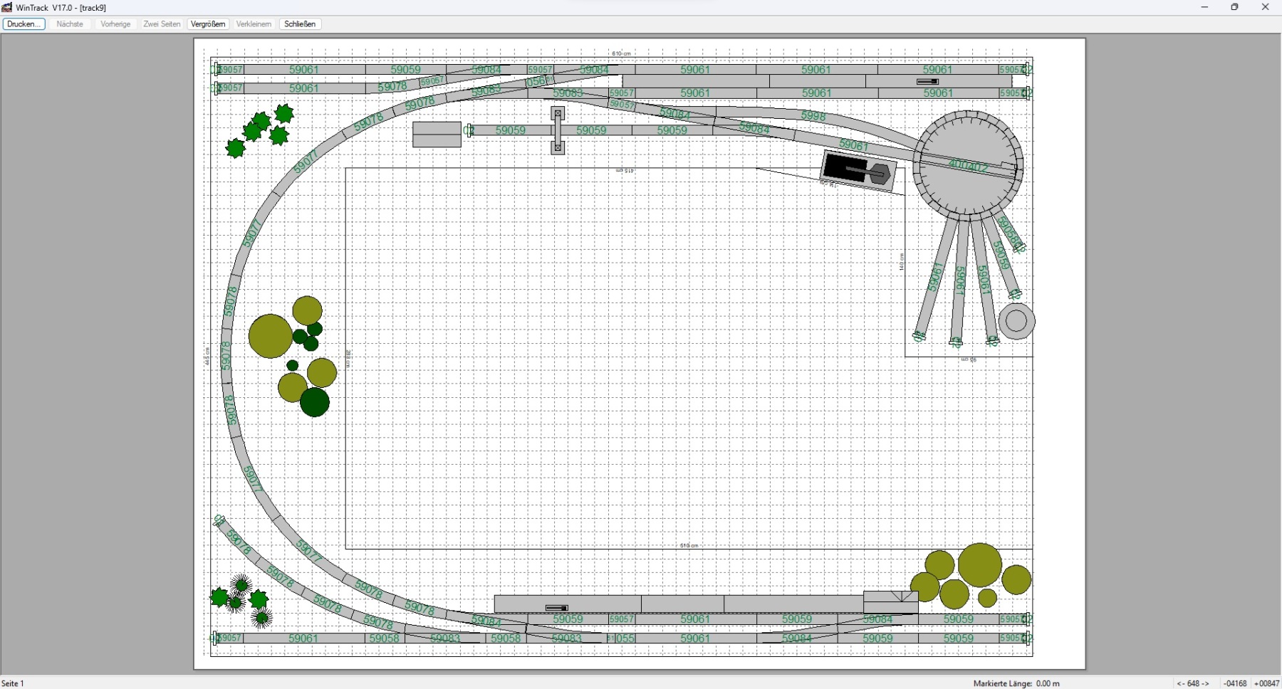Switch to Zwei Seiten view
This screenshot has width=1282, height=689.
coord(162,24)
